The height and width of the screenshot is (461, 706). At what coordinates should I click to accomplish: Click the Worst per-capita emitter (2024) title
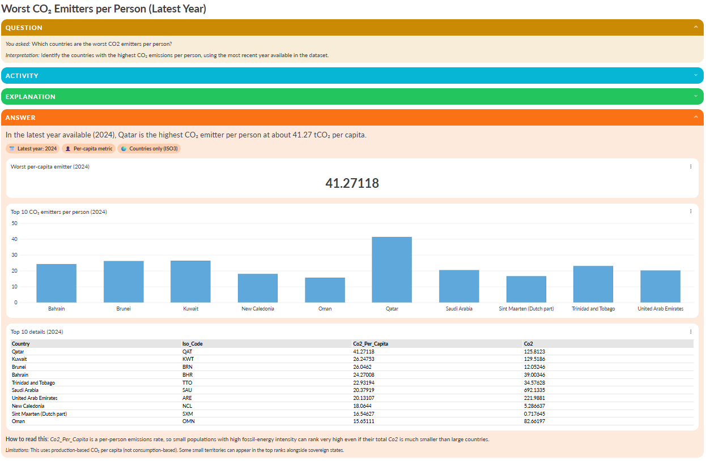(x=50, y=167)
